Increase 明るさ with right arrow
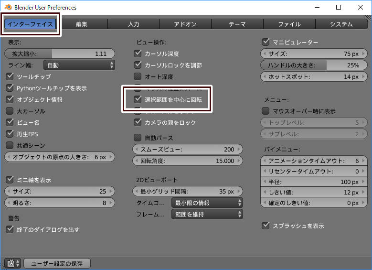Image resolution: width=372 pixels, height=270 pixels. (111, 203)
